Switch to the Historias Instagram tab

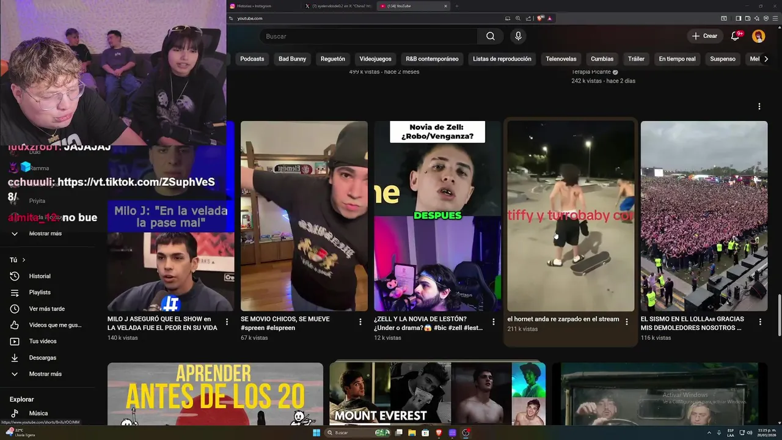click(263, 6)
